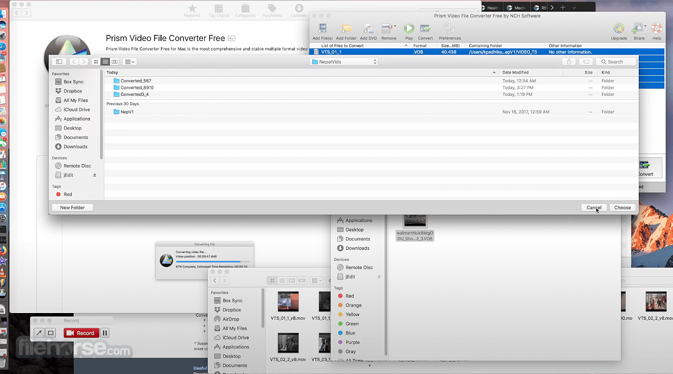This screenshot has width=673, height=374.
Task: Open Help in Prism toolbar
Action: pyautogui.click(x=657, y=32)
